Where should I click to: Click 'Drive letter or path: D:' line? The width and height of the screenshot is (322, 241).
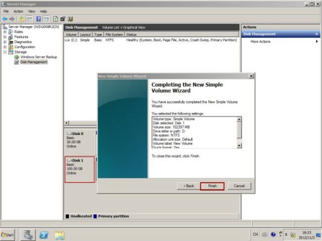click(169, 131)
